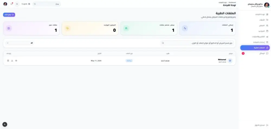Select the highlighted medical files item (الملفات الطبية)
Screen dimensions: 271x129
[255, 48]
